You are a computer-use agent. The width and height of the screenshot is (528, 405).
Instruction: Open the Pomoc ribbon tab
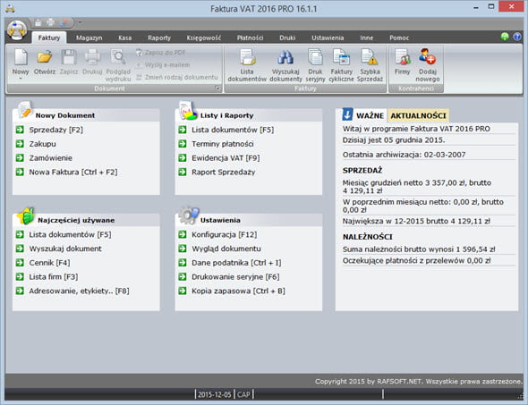tap(399, 38)
